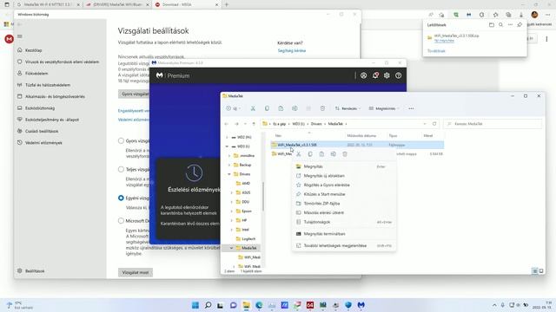Expand the Backup folder in tree
556x312 pixels.
229,165
